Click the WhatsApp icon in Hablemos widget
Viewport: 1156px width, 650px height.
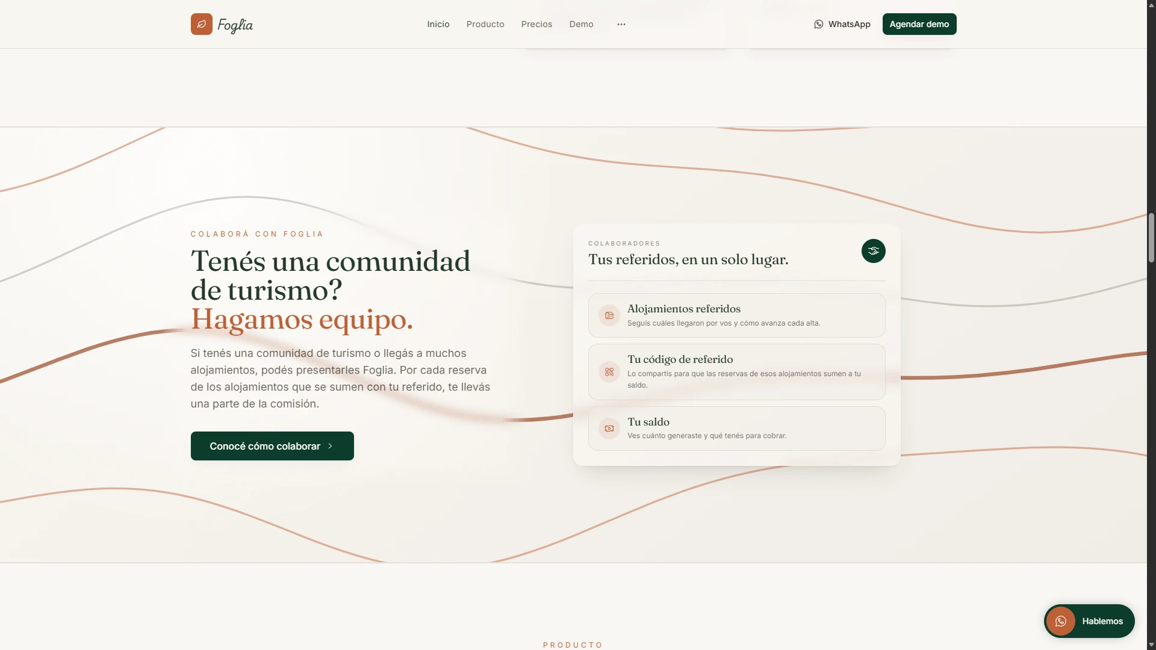point(1061,621)
